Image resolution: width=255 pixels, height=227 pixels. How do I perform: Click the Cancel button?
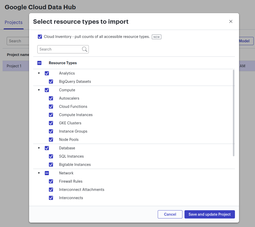[x=170, y=214]
